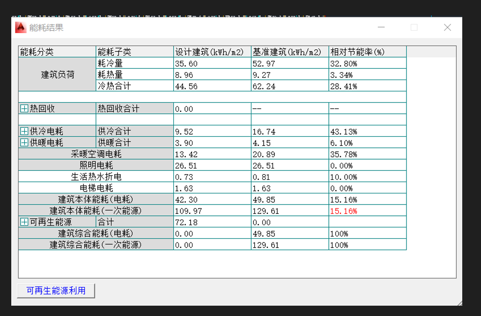This screenshot has height=316, width=481.
Task: Expand the 热回收 row
Action: point(24,109)
